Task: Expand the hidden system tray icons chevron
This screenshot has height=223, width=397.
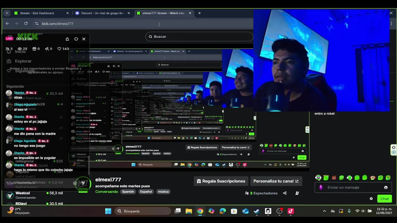Action: (x=324, y=211)
